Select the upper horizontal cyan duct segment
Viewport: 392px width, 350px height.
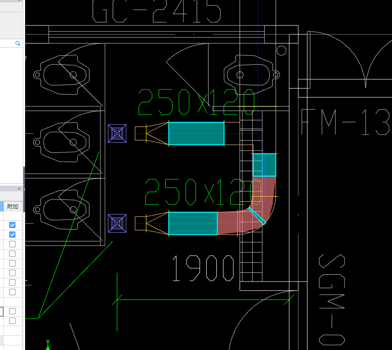coord(196,134)
